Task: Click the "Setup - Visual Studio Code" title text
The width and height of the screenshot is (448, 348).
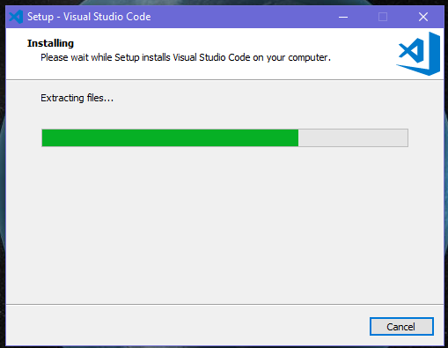Action: (89, 17)
